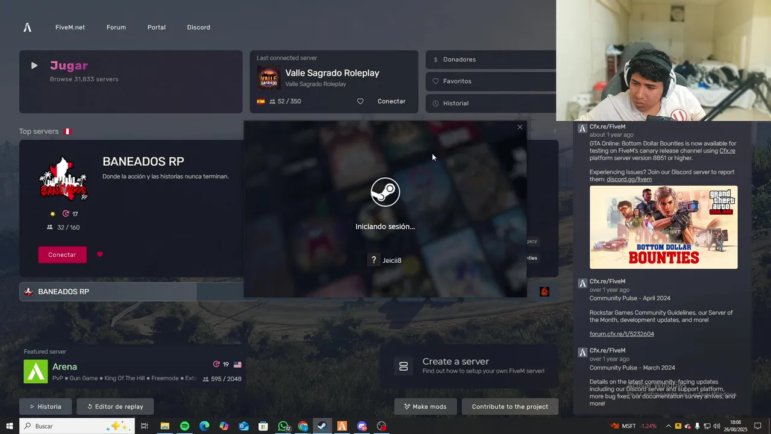Open Discord from taskbar
771x434 pixels.
361,426
